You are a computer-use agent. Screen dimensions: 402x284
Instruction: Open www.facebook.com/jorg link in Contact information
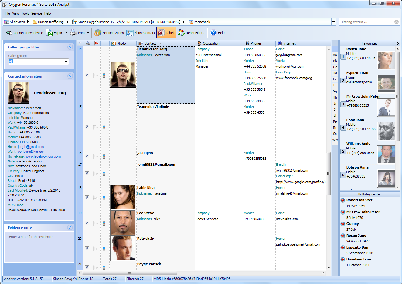(43, 156)
